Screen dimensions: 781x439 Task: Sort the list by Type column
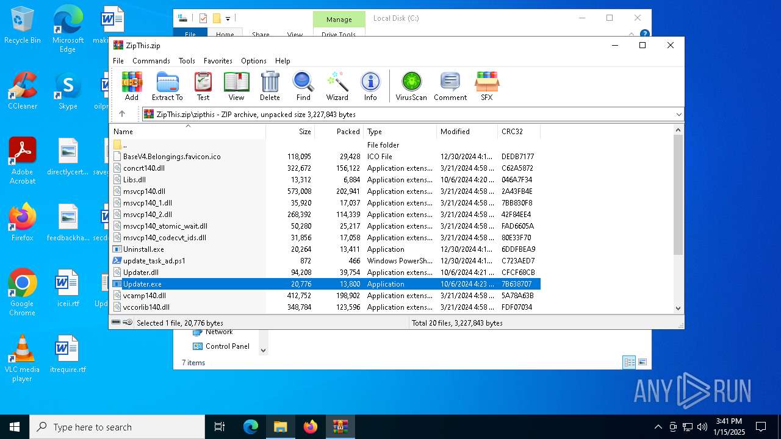(x=400, y=132)
